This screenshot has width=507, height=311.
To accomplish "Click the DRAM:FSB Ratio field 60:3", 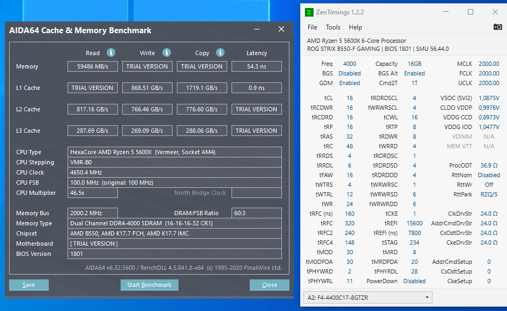I will click(x=257, y=213).
